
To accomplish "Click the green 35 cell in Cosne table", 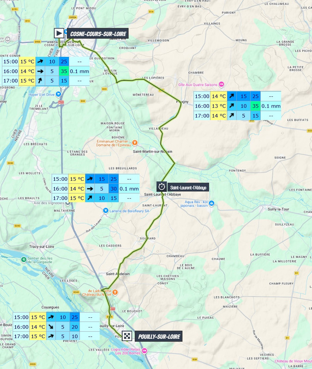I will point(64,71).
